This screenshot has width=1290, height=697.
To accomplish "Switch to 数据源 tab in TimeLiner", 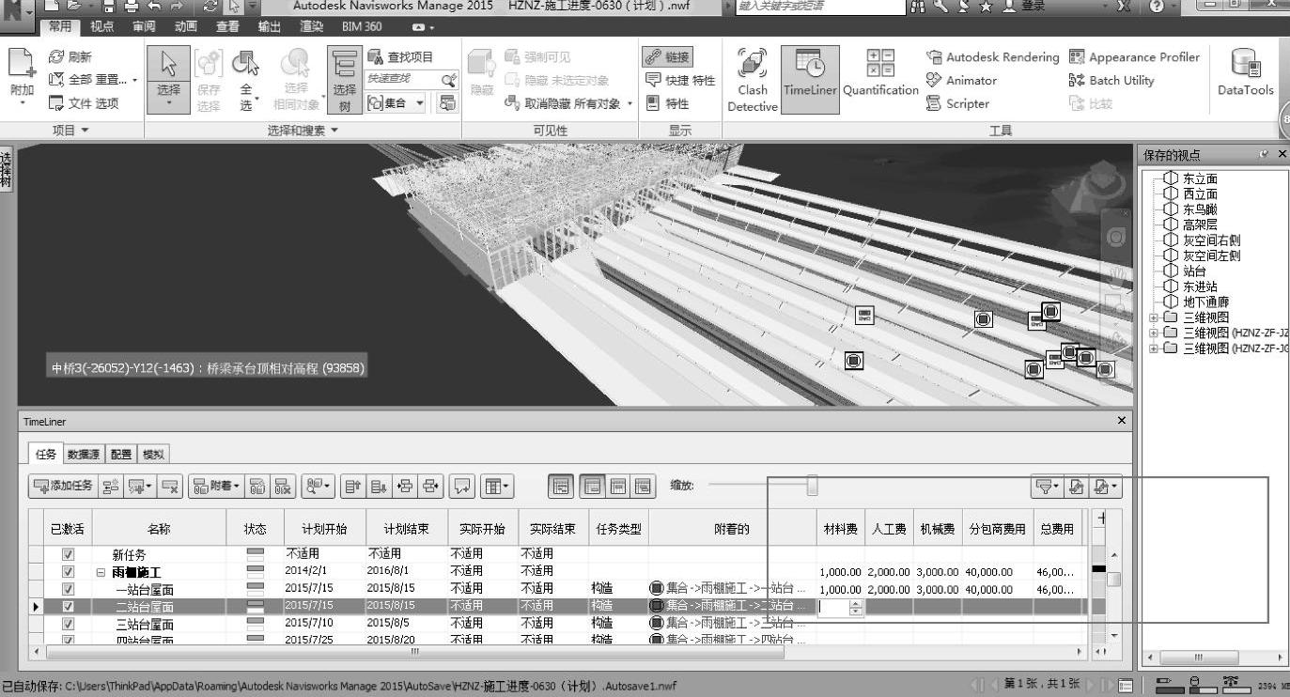I will coord(84,454).
